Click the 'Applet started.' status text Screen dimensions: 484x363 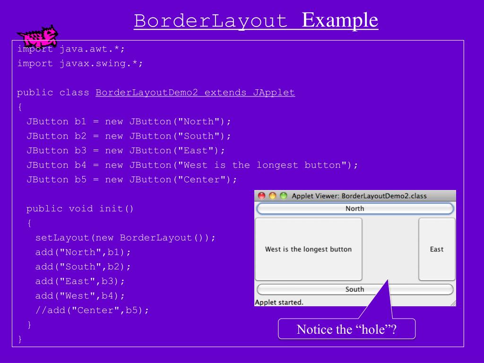(x=279, y=302)
